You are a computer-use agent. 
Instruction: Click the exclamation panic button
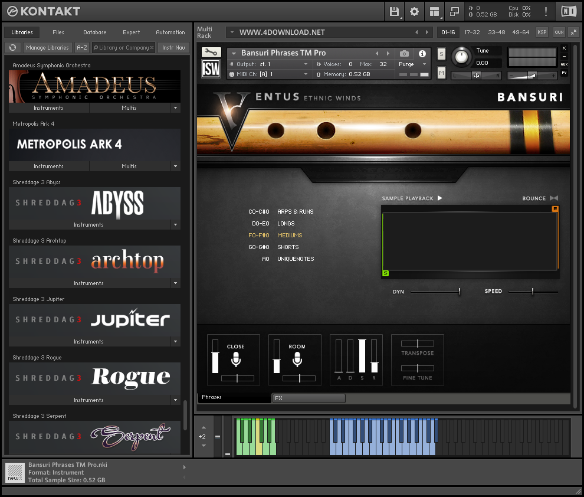pos(546,12)
